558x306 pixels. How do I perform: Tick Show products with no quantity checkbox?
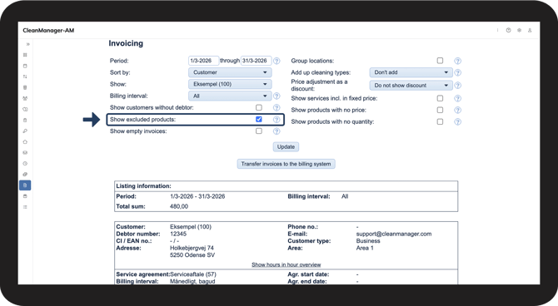click(x=440, y=121)
